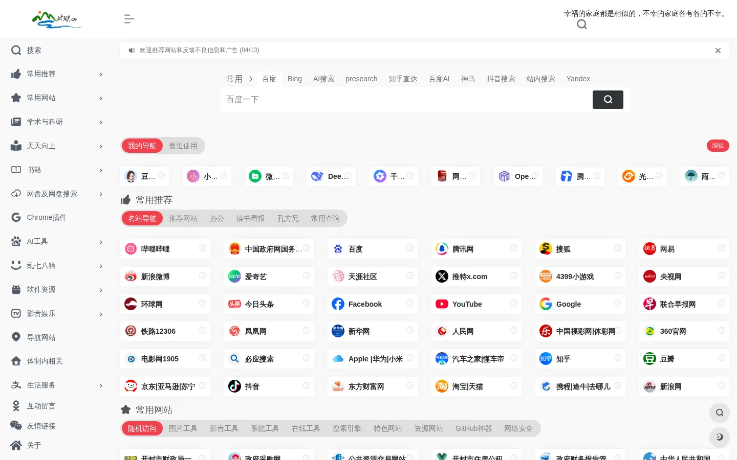The width and height of the screenshot is (737, 460).
Task: Open OpenAI shortcut in 我的导航
Action: coord(518,176)
